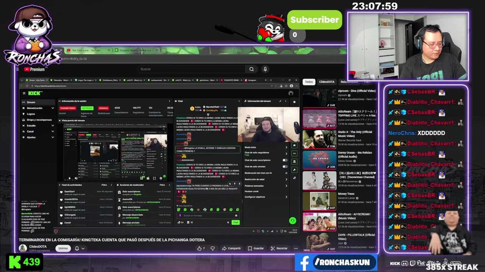485x272 pixels.
Task: Select the ClideoDOTA filter chip
Action: [327, 82]
